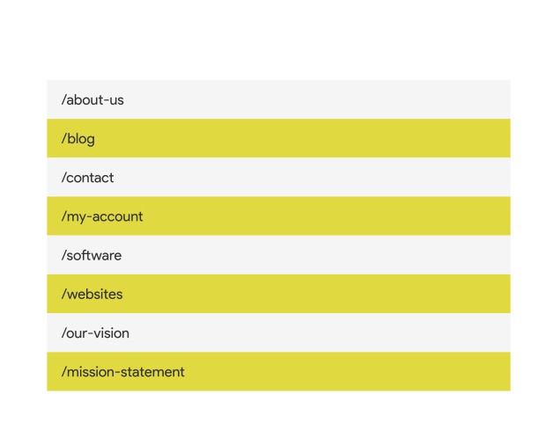Click the '/mission-statement' text label

tap(123, 372)
